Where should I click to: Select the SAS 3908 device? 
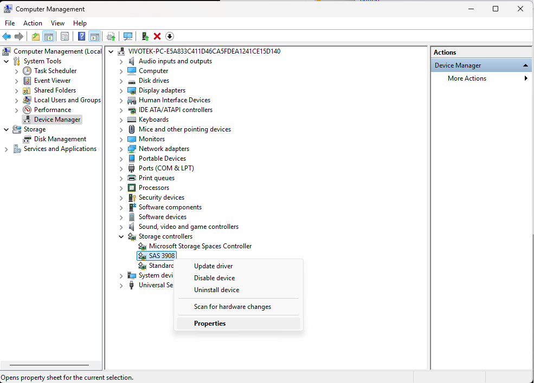click(162, 255)
